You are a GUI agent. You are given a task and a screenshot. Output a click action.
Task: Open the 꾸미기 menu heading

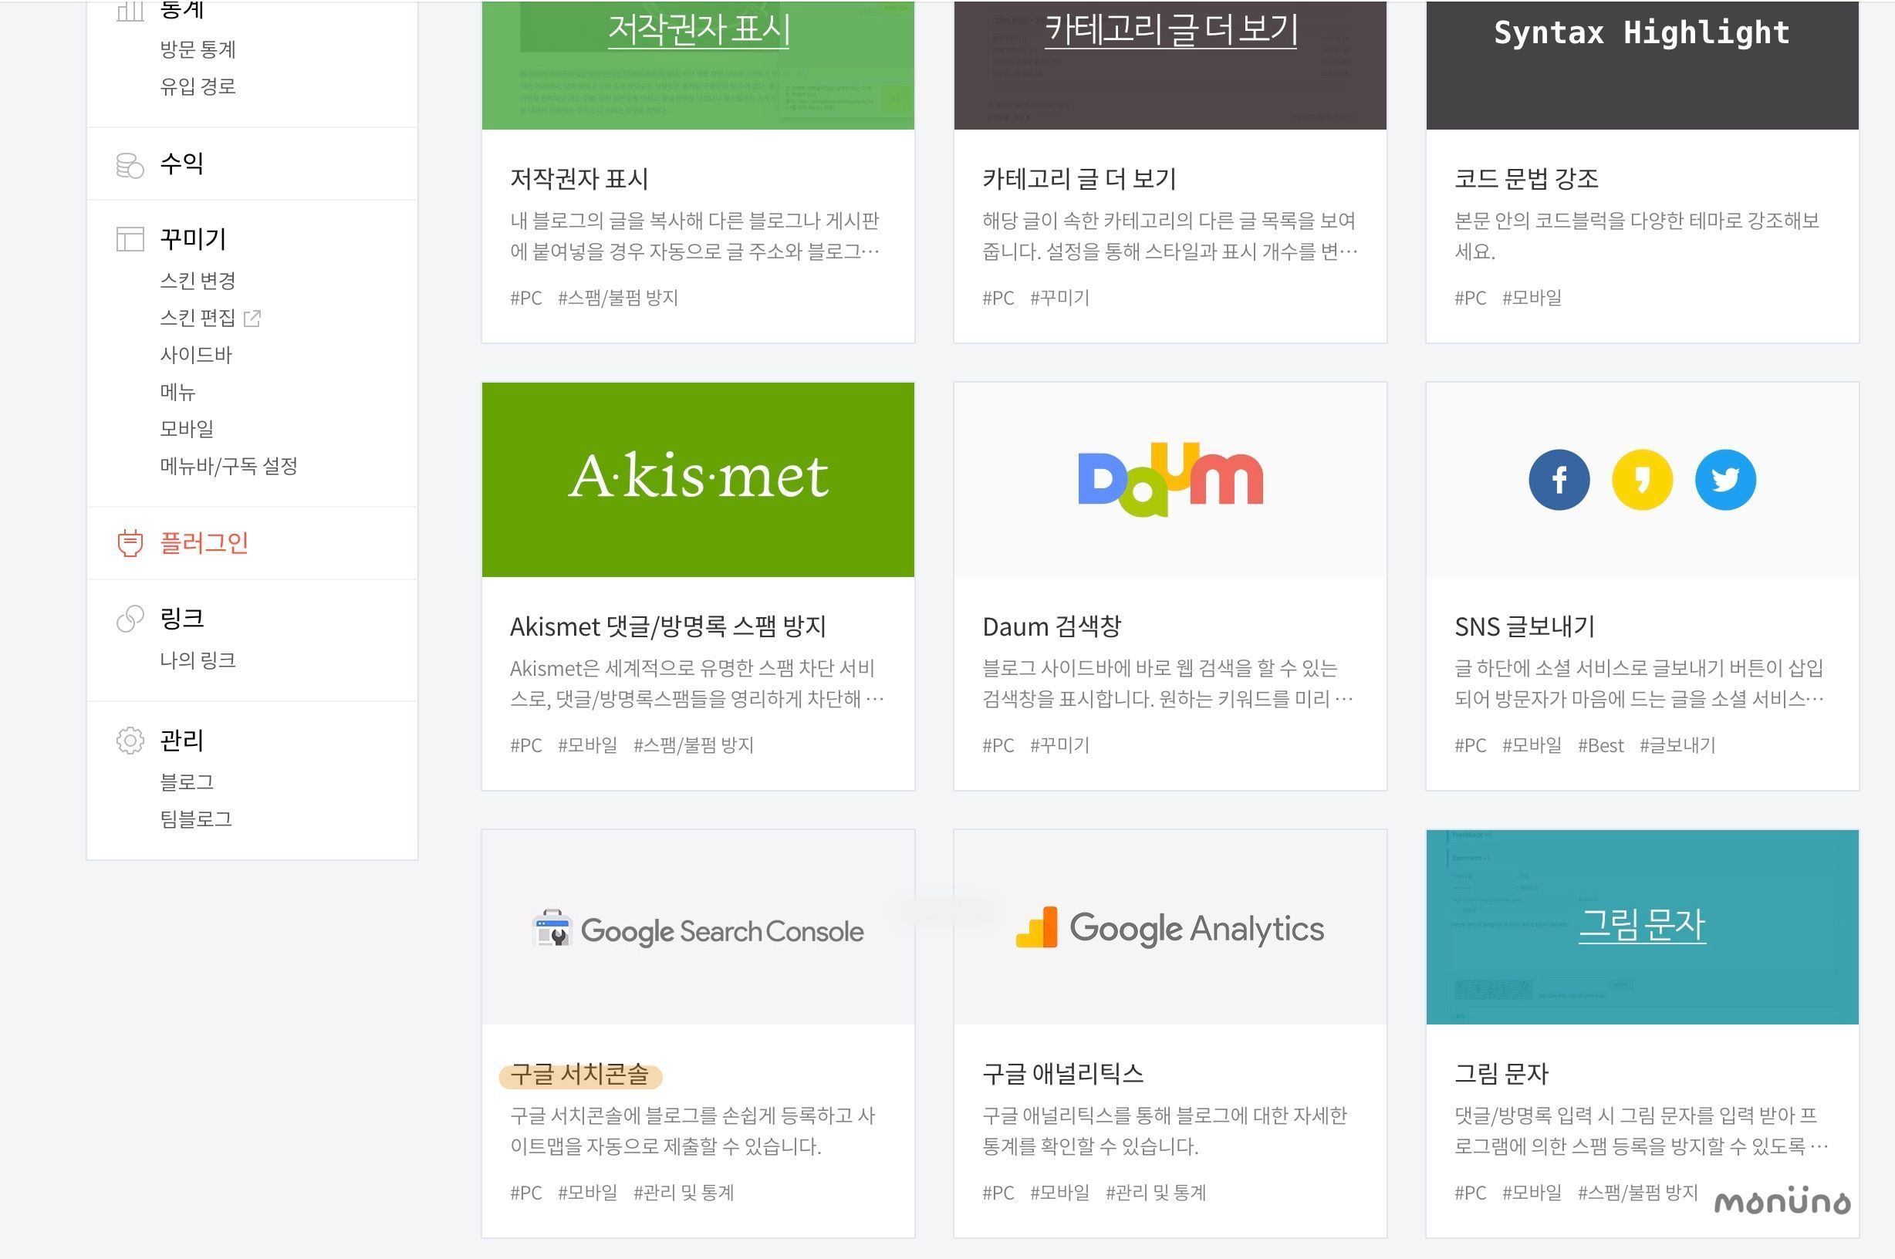(193, 238)
